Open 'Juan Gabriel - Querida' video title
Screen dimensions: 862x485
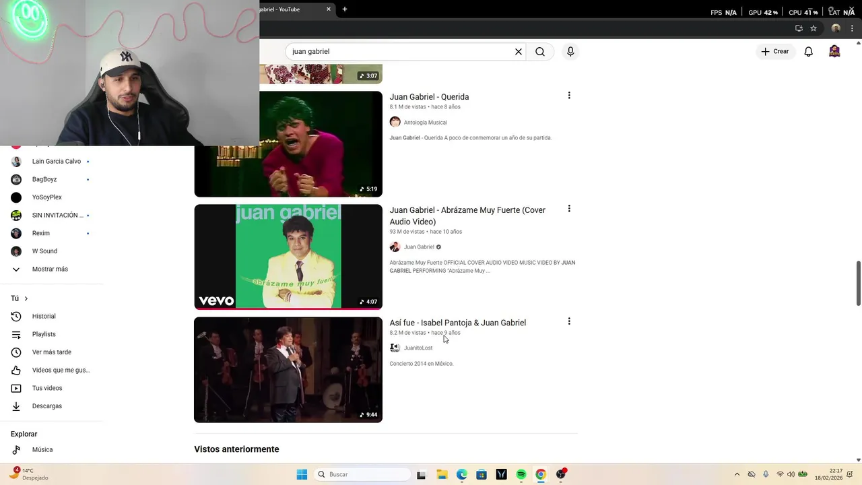(x=429, y=97)
